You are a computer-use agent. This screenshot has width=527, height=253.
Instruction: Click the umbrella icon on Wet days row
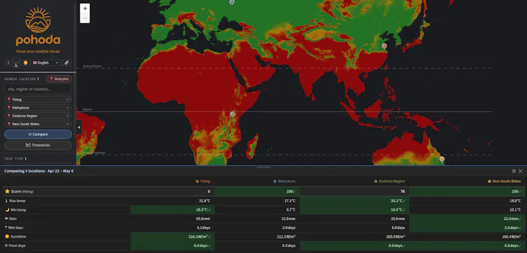(x=7, y=227)
